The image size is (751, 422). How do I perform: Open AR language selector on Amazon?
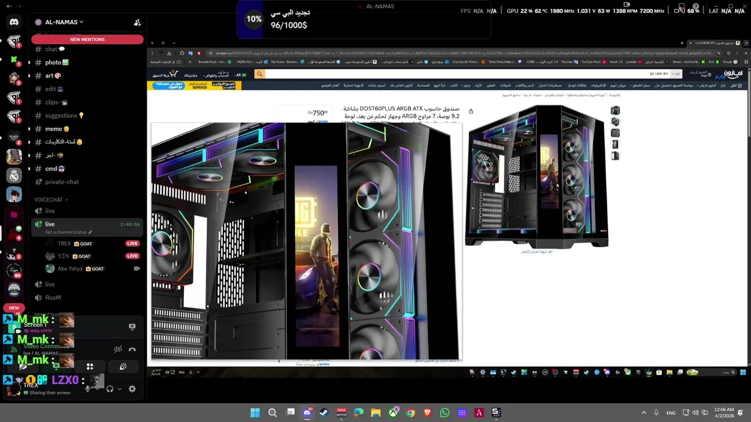[240, 75]
